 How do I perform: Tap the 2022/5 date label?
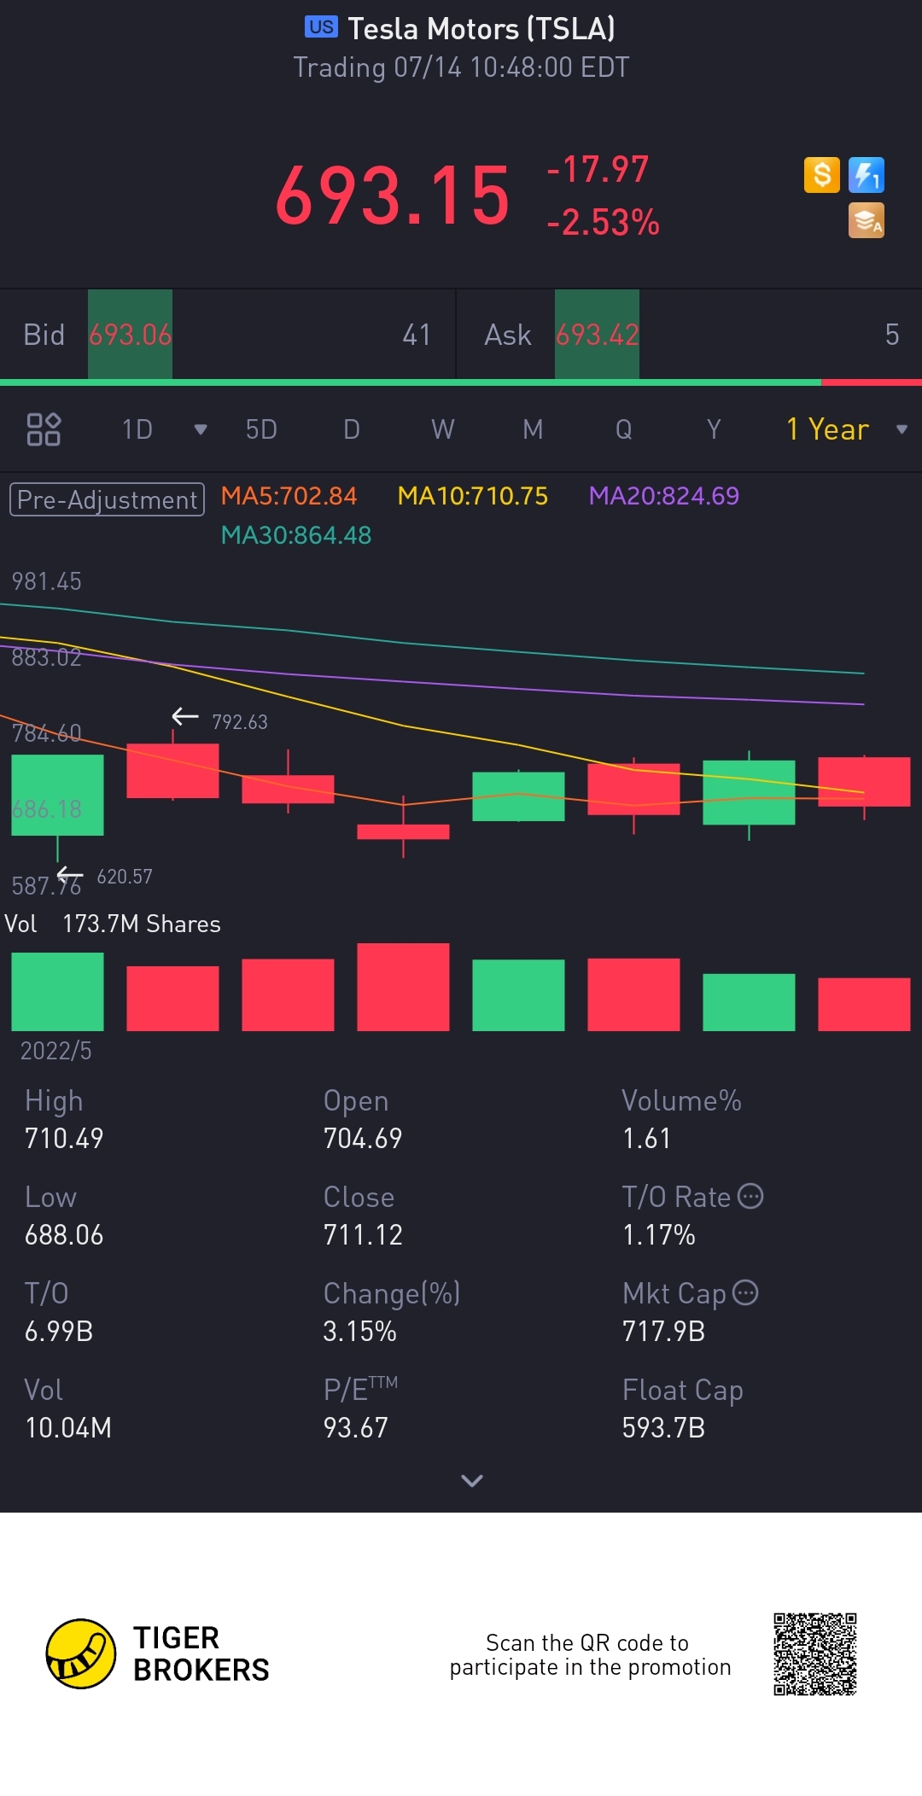coord(55,1051)
